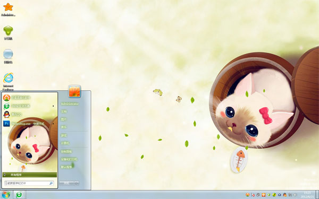Click the Windows Start orb

point(6,195)
